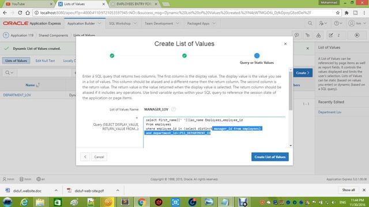Click the shared components toolbar icon
369x207 pixels.
tap(318, 35)
